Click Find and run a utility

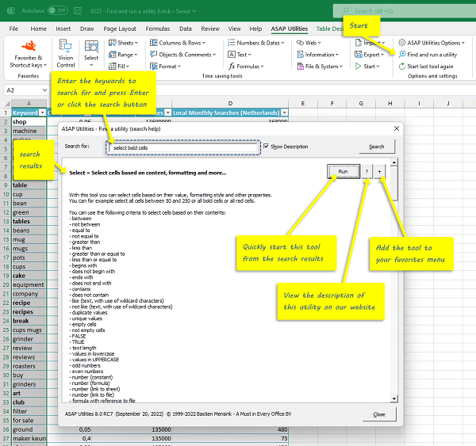point(432,55)
